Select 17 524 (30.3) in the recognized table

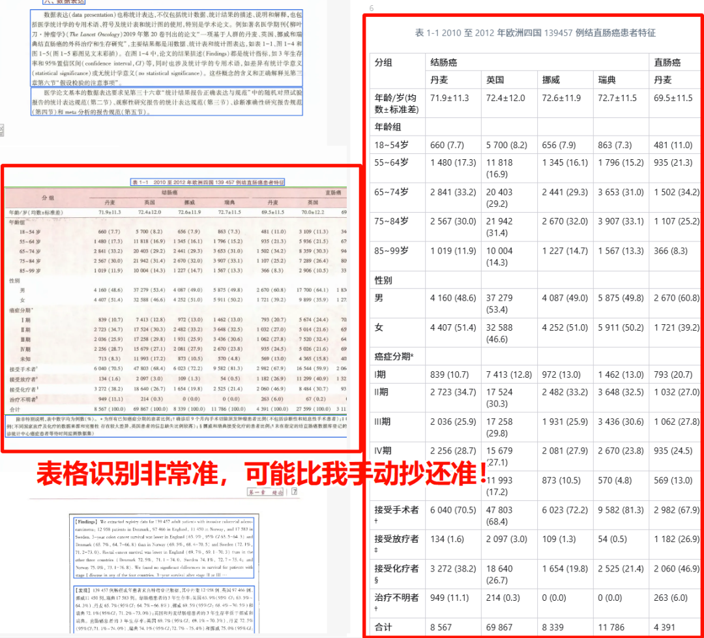pos(499,398)
